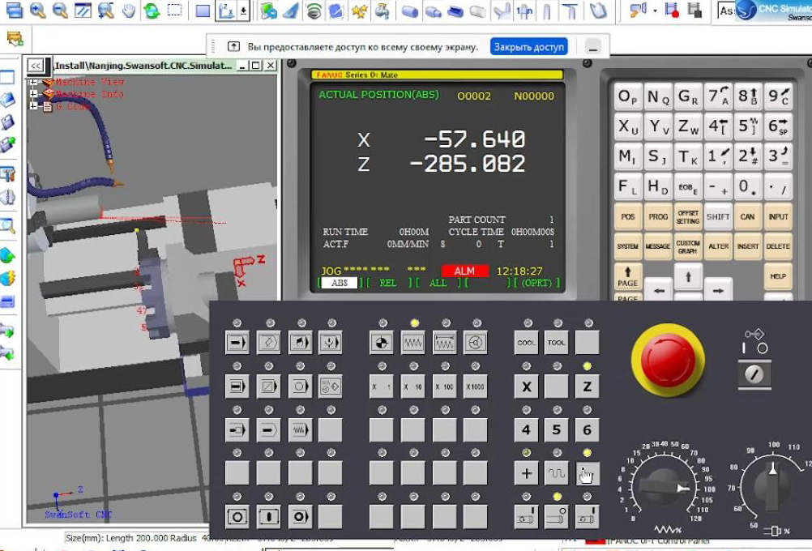Select the ABS softkey on display
812x551 pixels.
[340, 283]
